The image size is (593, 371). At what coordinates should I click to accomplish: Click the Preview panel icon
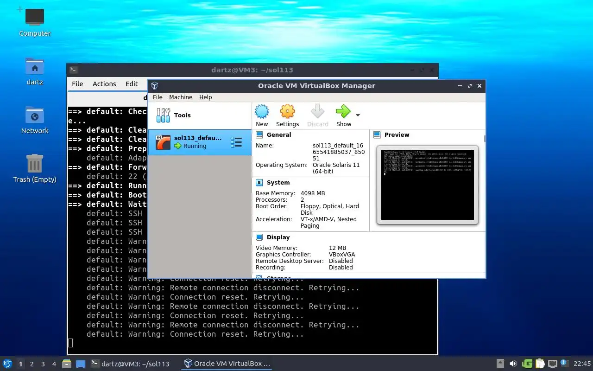point(377,135)
